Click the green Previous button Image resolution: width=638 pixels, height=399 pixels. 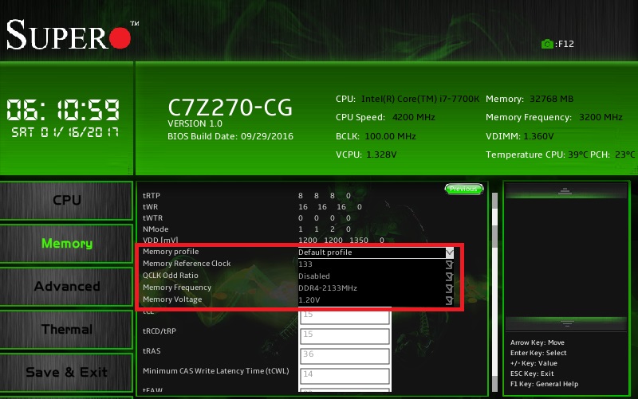coord(464,189)
